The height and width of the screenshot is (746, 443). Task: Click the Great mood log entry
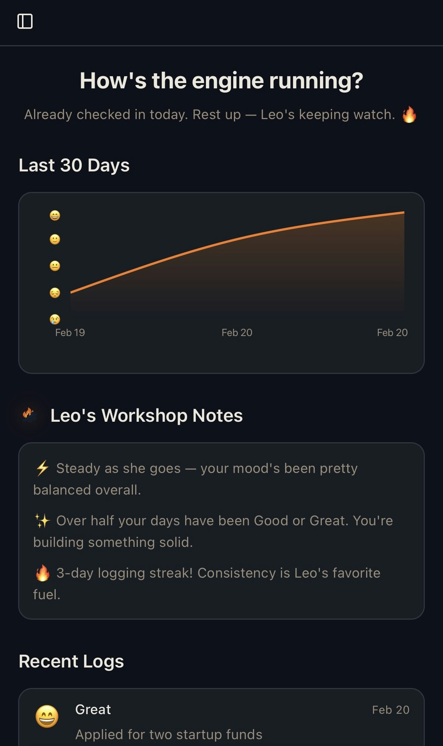click(x=93, y=709)
